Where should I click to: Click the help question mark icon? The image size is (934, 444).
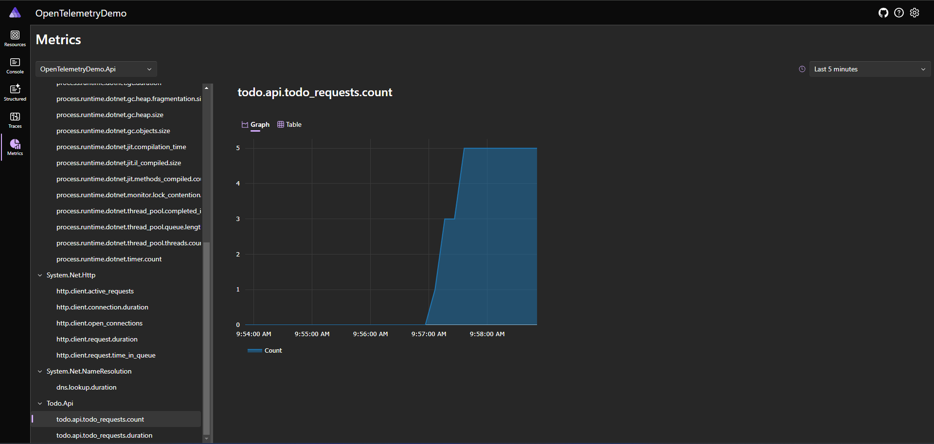point(899,13)
